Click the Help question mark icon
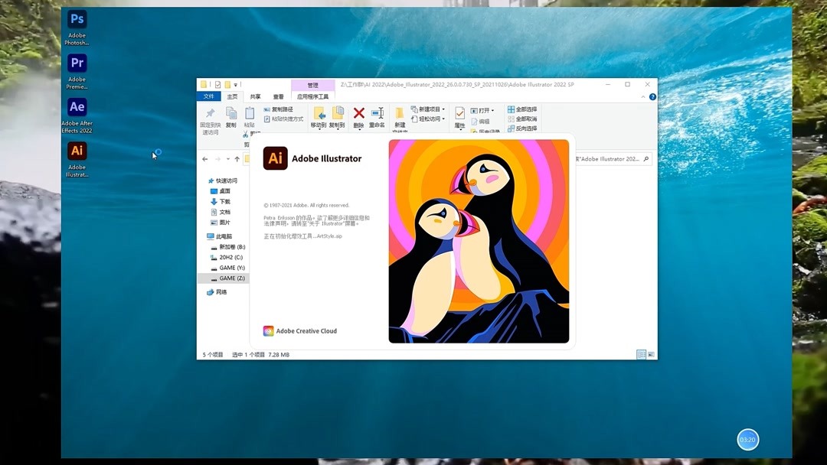Image resolution: width=827 pixels, height=465 pixels. pos(651,96)
